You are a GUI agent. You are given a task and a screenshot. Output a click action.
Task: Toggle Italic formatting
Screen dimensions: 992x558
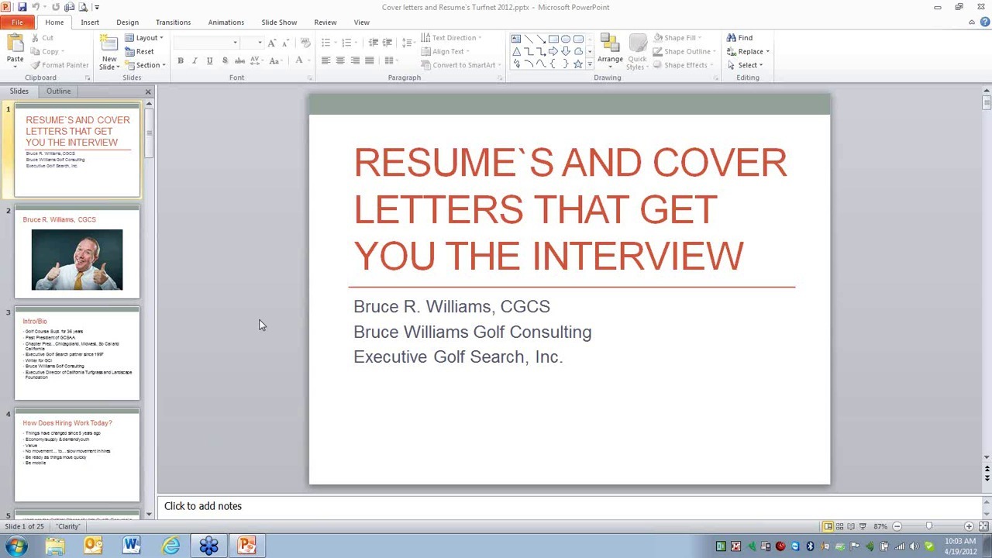tap(195, 61)
